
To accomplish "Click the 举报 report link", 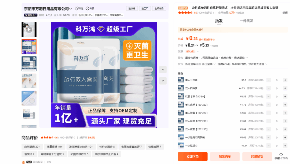I will tap(285, 13).
